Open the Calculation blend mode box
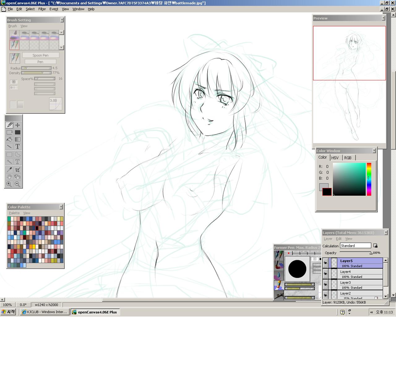The image size is (396, 370). [x=355, y=246]
